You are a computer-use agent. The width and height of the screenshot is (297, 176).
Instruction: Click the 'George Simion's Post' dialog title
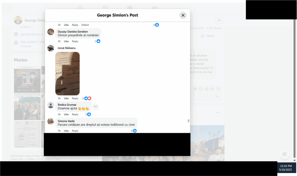(117, 15)
